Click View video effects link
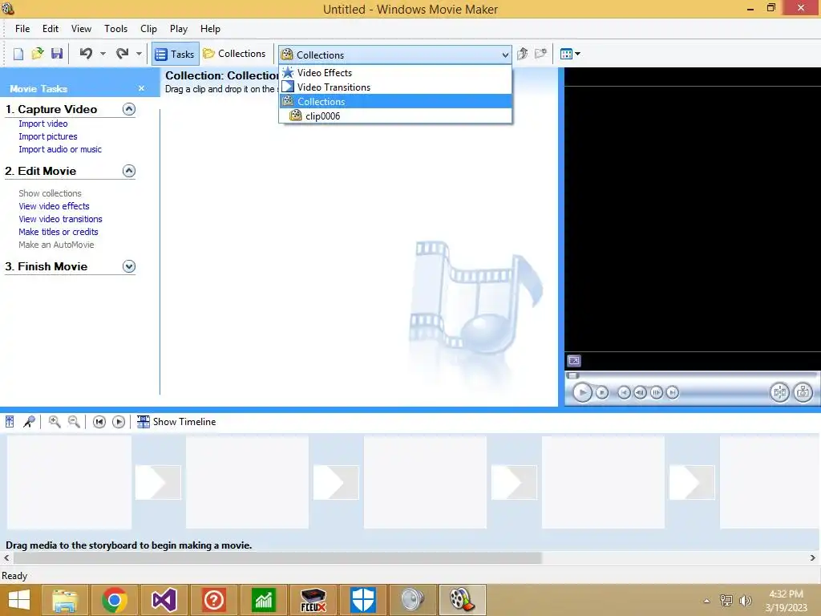 click(54, 206)
